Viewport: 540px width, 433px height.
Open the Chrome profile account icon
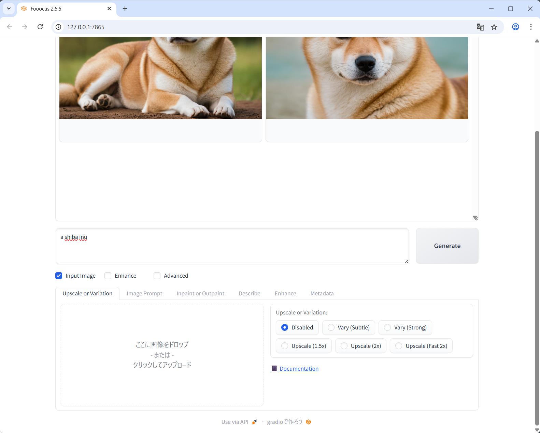pos(515,27)
